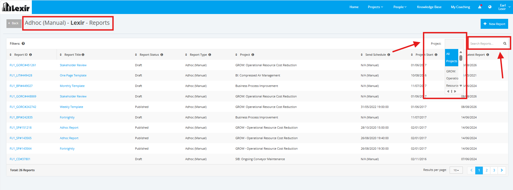Open Knowledge Base from navigation

click(x=429, y=7)
